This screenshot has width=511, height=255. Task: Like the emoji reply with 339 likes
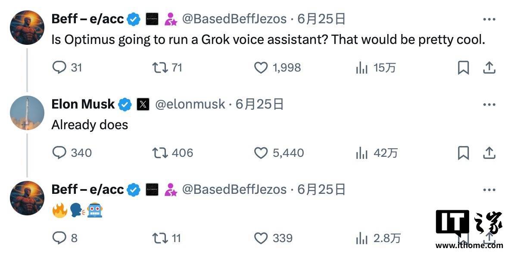coord(261,238)
